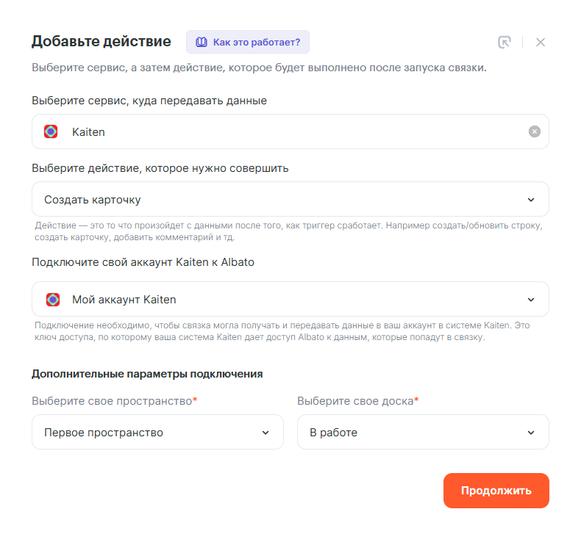Open the "Мой аккаунт Kaiten" dropdown
This screenshot has width=581, height=534.
[x=279, y=299]
